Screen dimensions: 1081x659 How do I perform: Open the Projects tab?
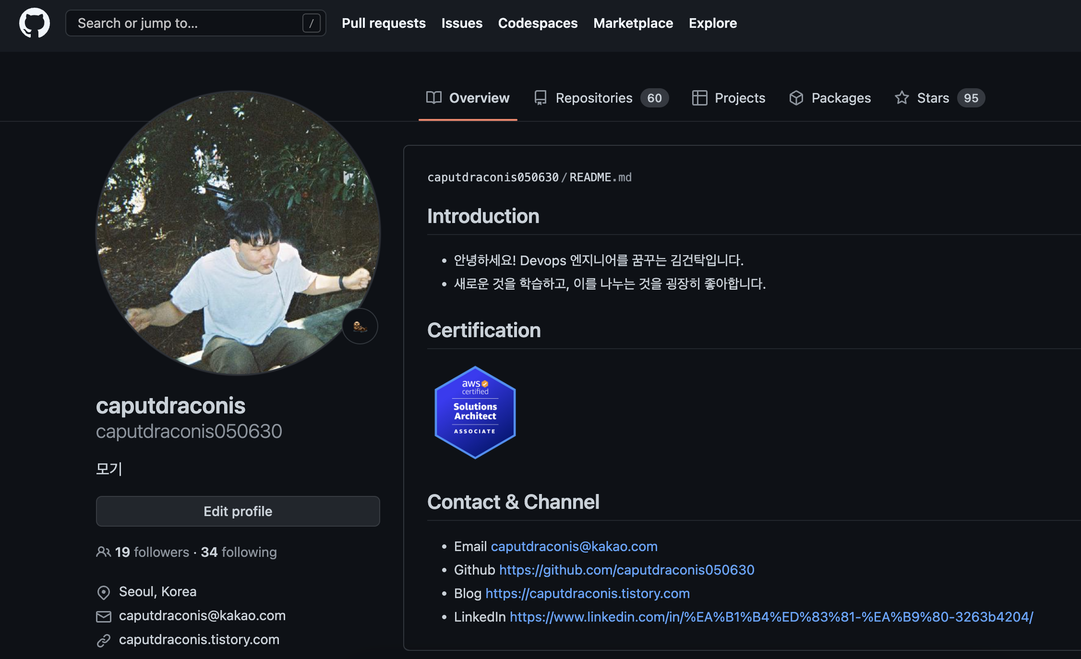pos(729,98)
